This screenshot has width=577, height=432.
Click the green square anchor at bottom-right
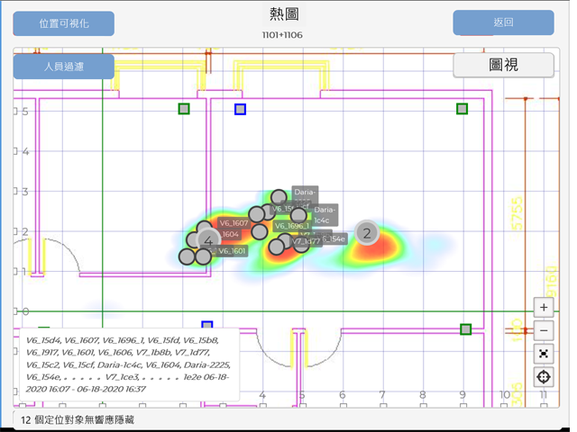tap(465, 329)
